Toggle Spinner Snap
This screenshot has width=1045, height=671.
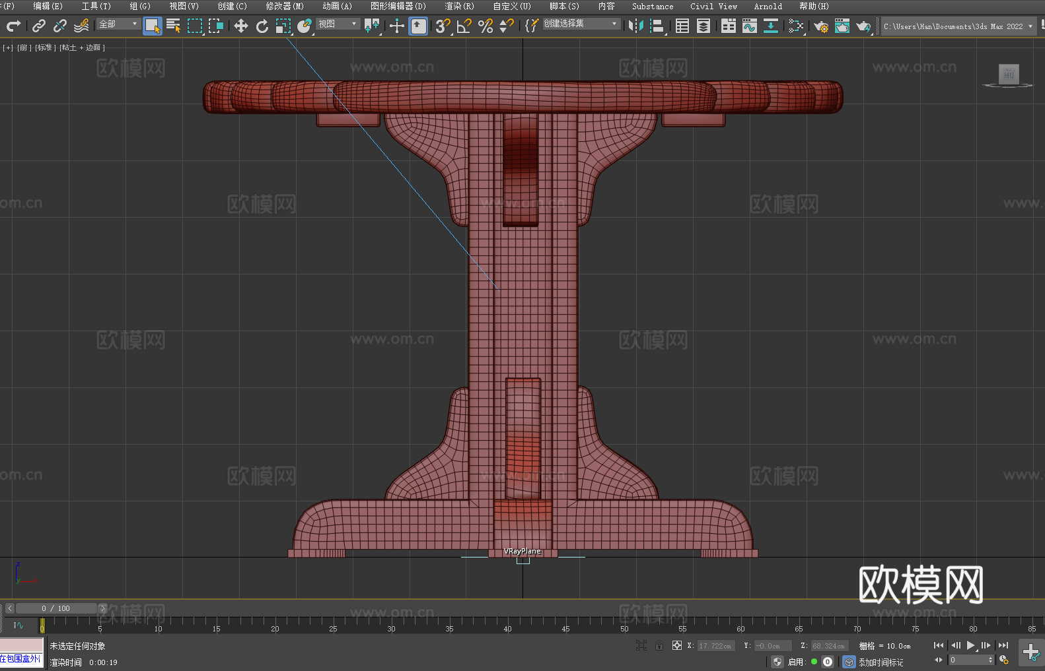(x=507, y=26)
